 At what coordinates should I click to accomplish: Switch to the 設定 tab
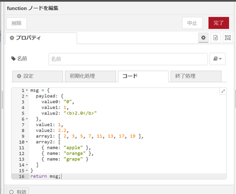point(37,76)
